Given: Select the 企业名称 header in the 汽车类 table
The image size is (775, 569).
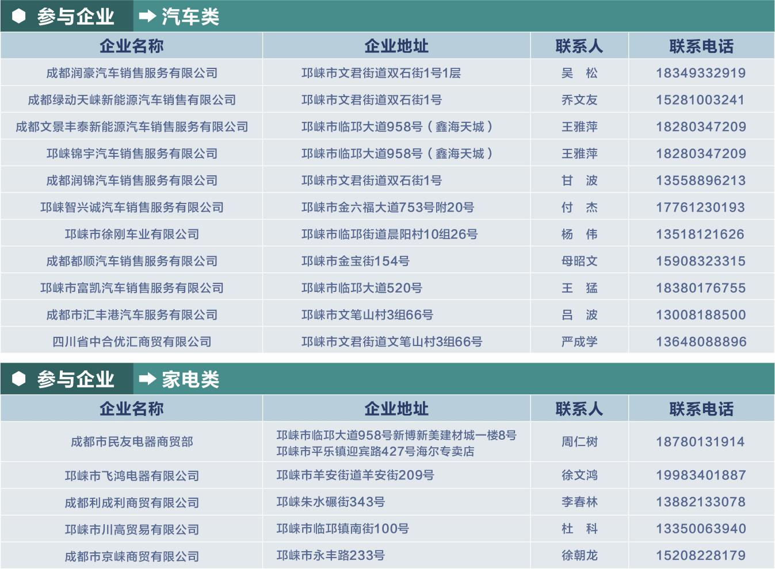Looking at the screenshot, I should [132, 45].
